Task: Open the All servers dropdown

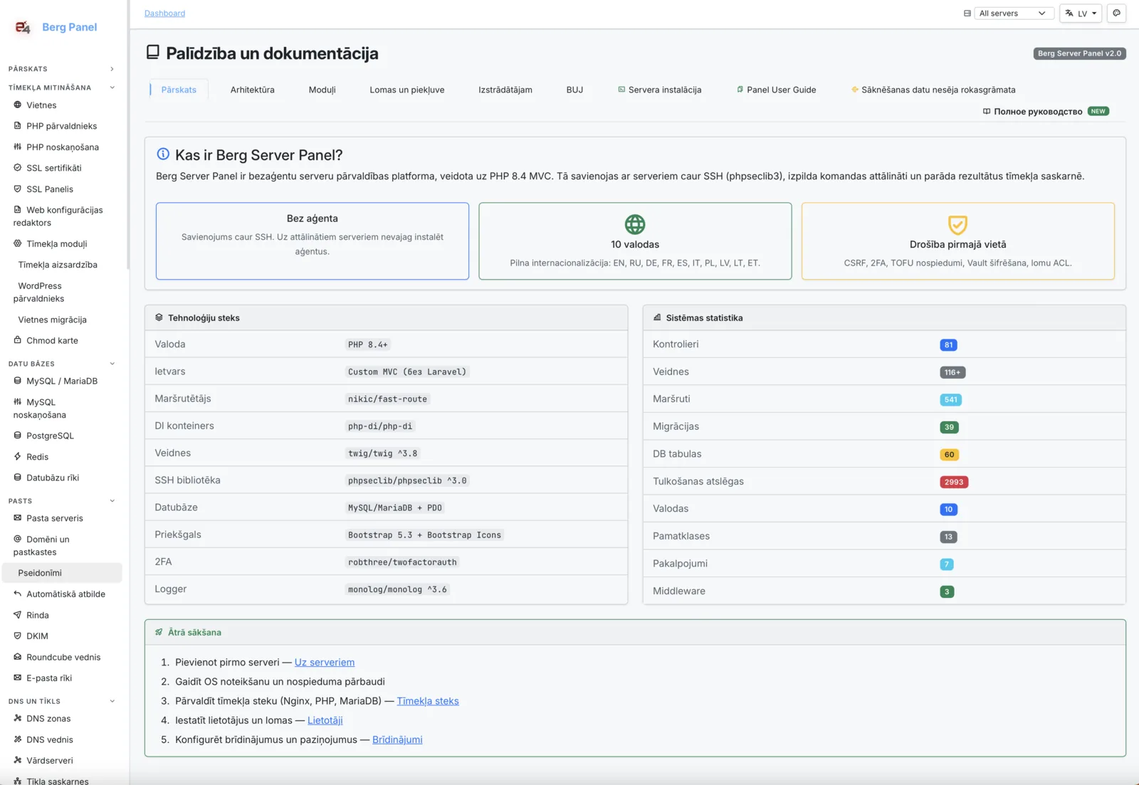Action: (x=1014, y=13)
